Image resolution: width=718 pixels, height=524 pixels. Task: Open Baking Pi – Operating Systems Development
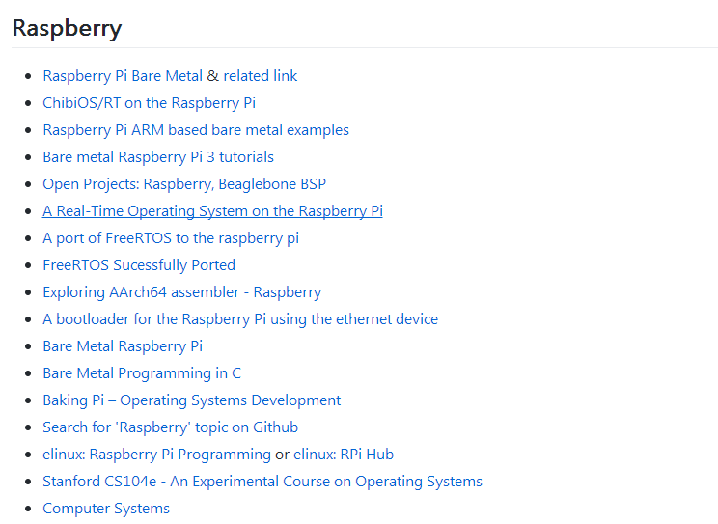tap(191, 400)
